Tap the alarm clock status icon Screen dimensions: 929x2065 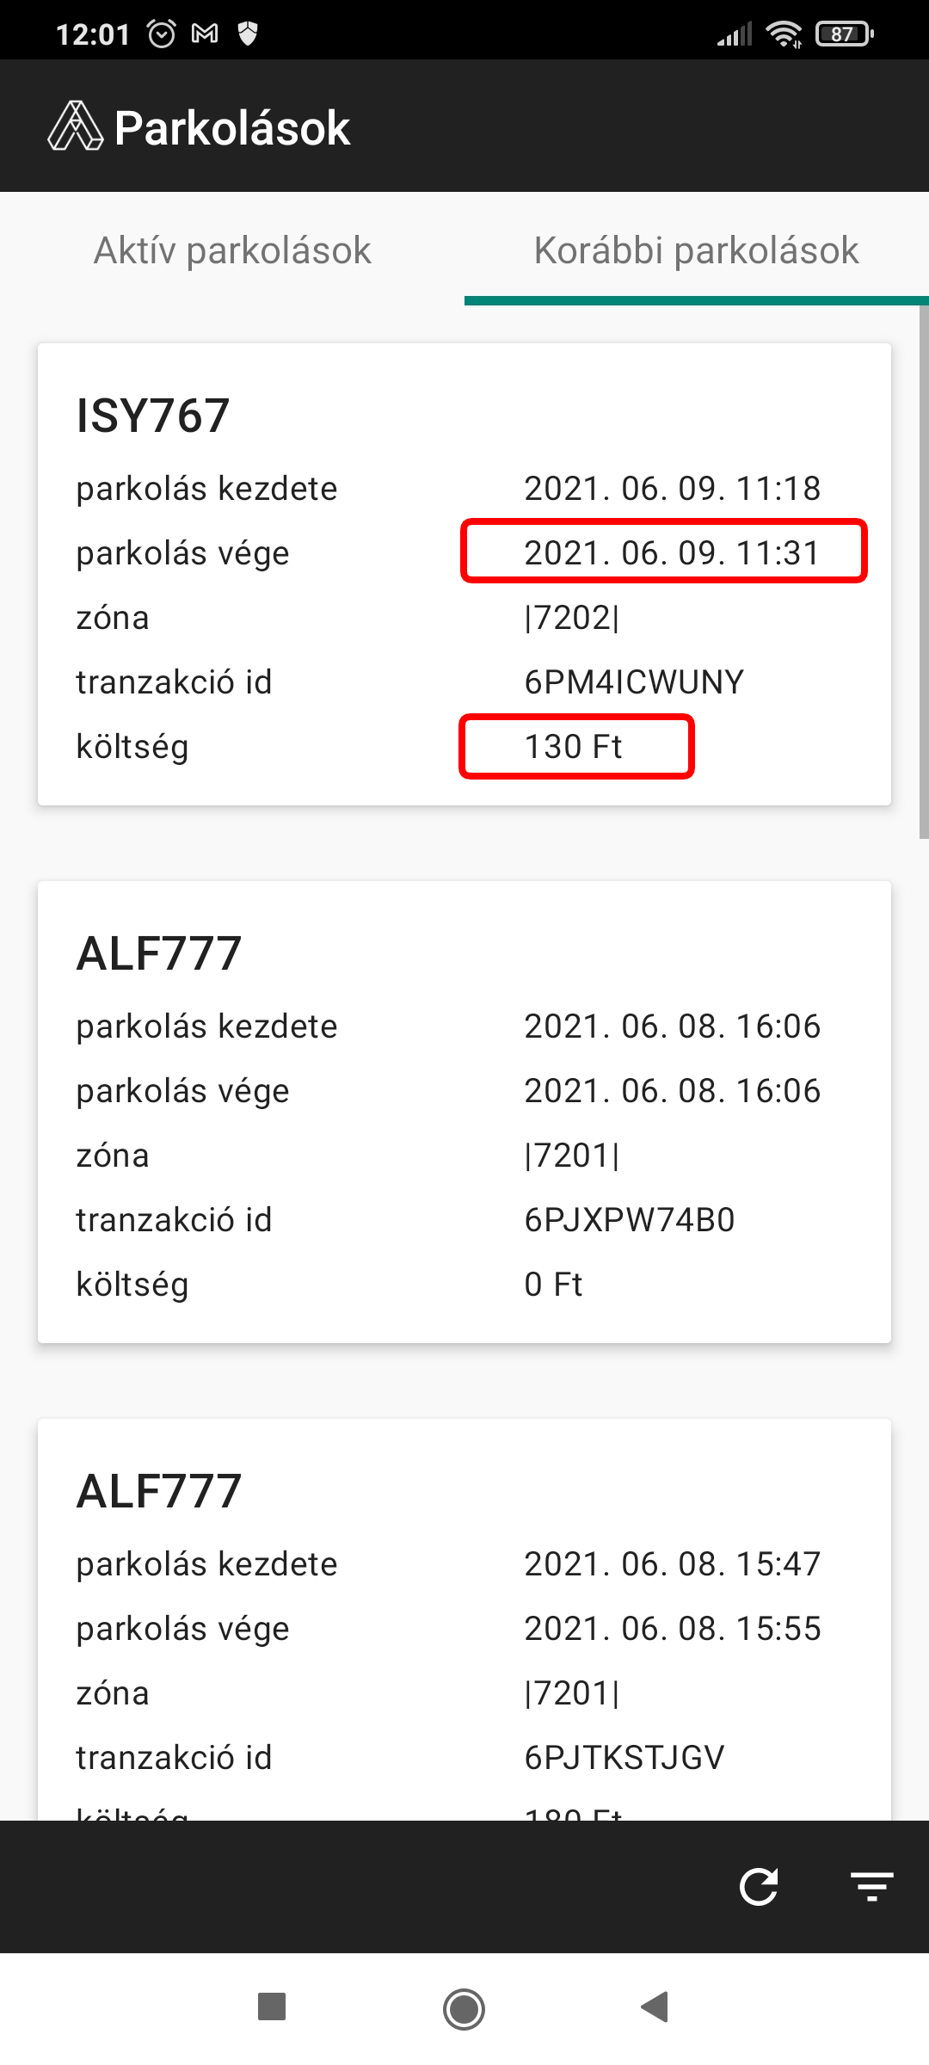(162, 34)
